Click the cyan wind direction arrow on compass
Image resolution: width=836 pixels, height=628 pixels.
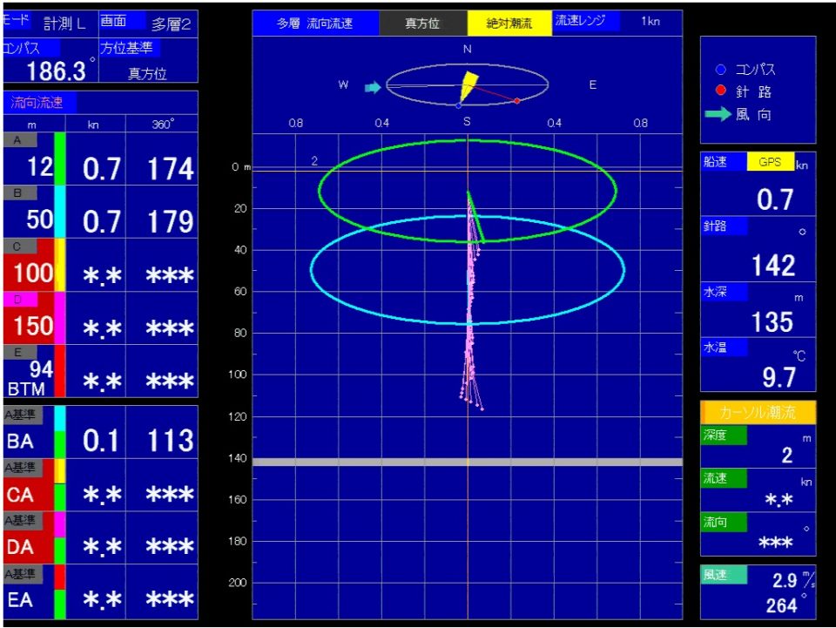point(373,87)
